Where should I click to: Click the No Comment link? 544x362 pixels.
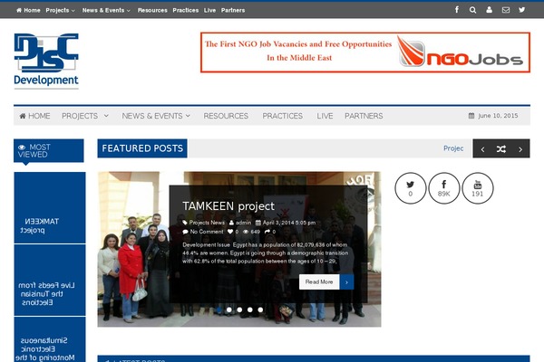point(207,232)
